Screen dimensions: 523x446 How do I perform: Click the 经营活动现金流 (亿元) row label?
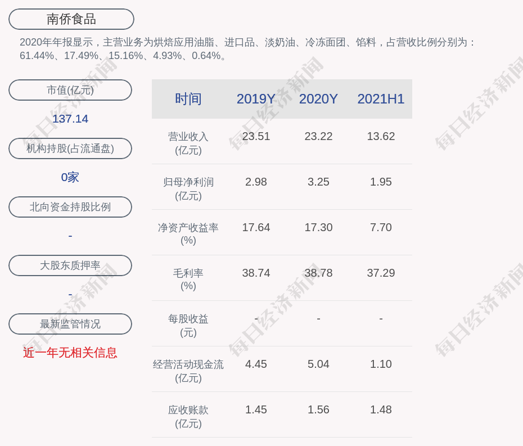[188, 371]
